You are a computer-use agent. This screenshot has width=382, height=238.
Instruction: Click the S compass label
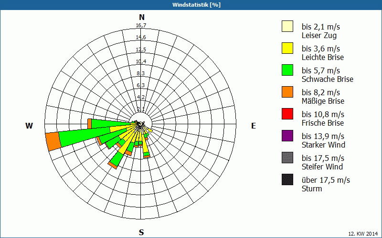pos(141,232)
